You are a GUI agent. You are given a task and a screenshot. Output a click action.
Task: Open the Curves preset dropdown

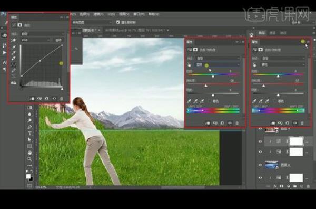pyautogui.click(x=43, y=34)
